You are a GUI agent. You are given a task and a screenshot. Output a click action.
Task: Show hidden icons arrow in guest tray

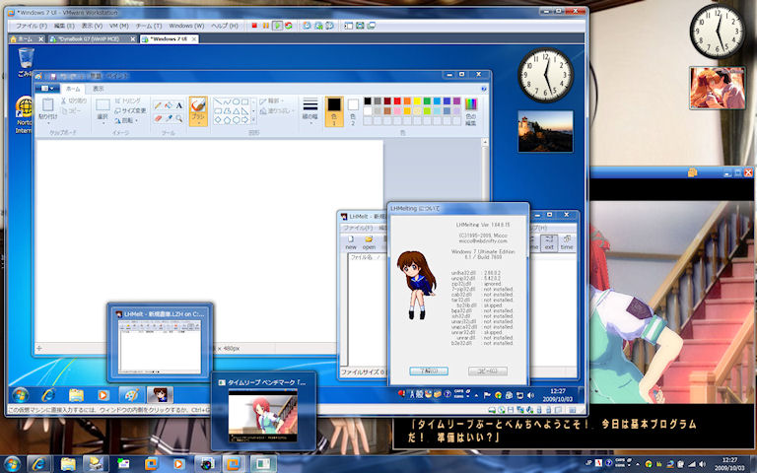pyautogui.click(x=476, y=395)
